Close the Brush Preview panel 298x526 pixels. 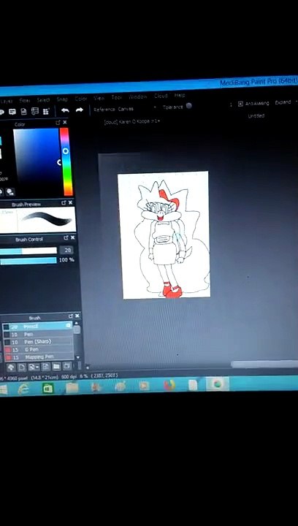point(70,202)
